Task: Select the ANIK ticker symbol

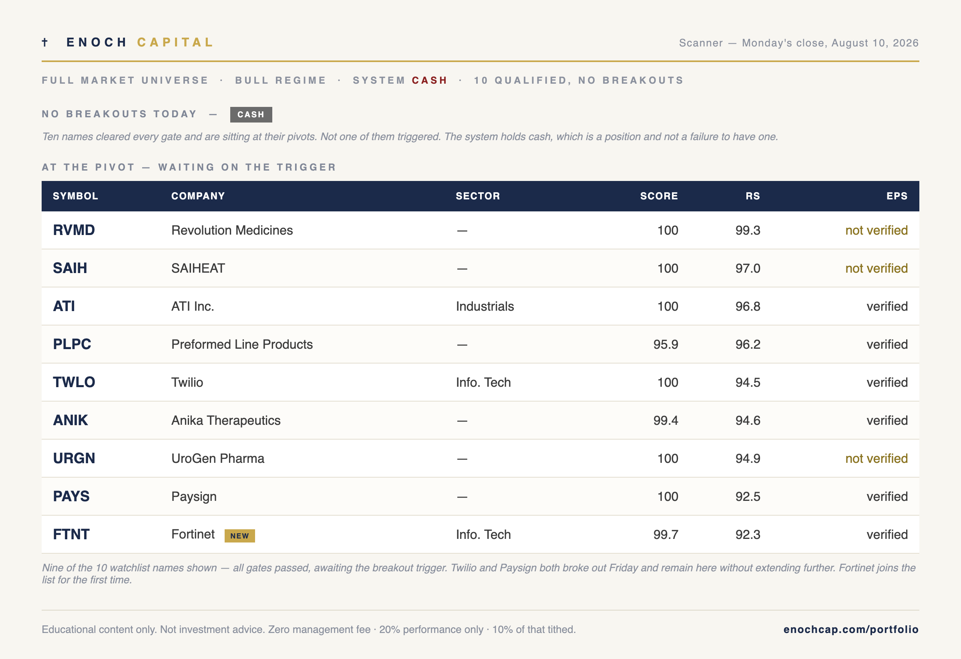Action: (x=70, y=420)
